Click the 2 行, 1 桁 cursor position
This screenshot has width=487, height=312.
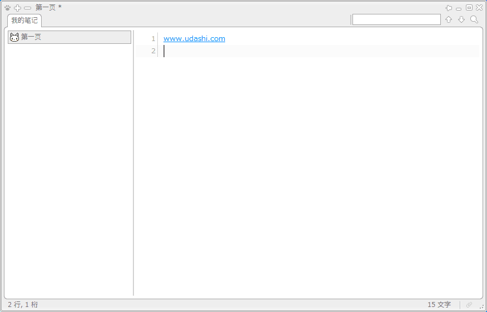pyautogui.click(x=23, y=305)
